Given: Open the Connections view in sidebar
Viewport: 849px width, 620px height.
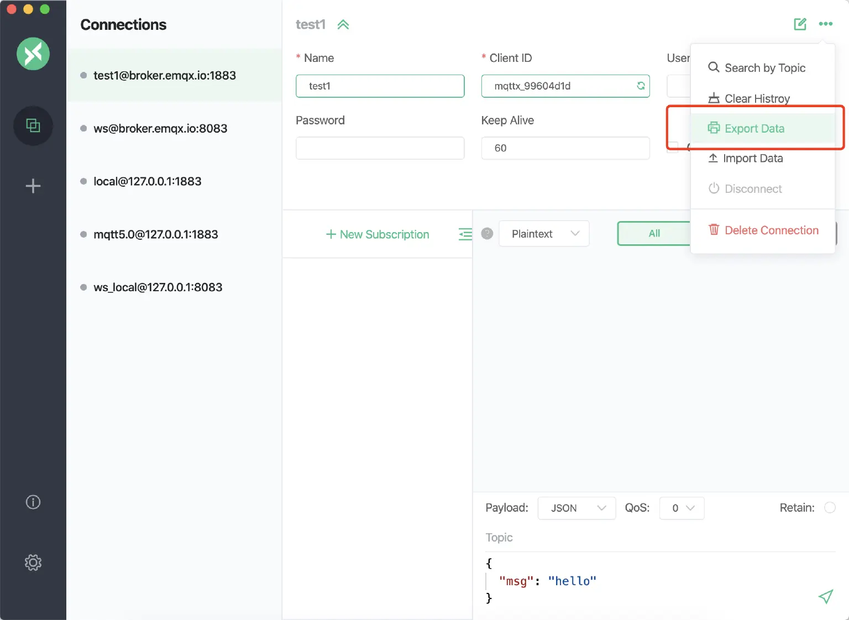Looking at the screenshot, I should (x=33, y=126).
